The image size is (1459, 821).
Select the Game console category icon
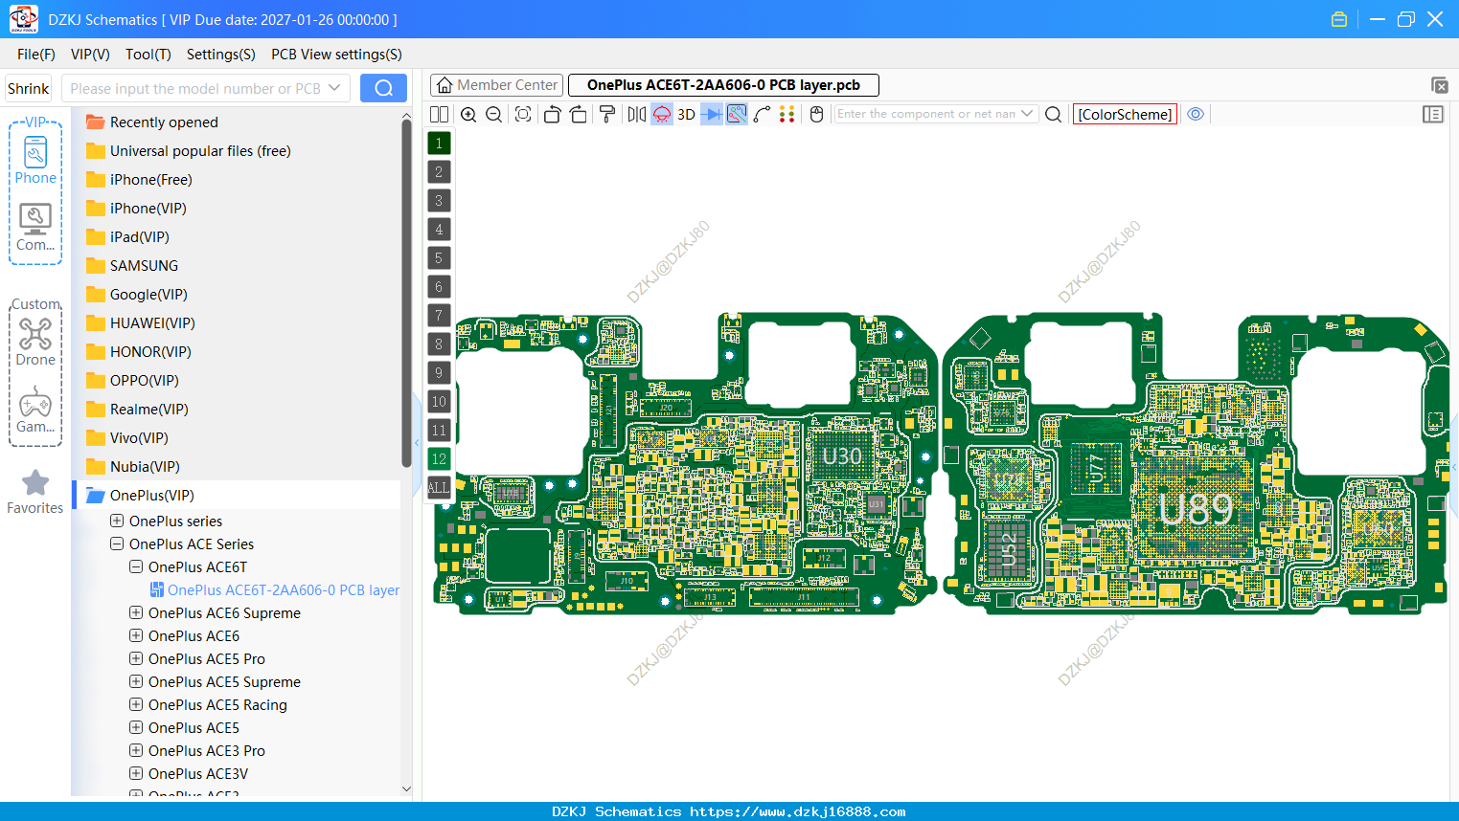35,409
